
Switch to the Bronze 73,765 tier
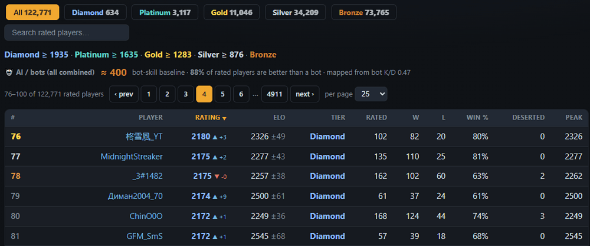coord(364,12)
